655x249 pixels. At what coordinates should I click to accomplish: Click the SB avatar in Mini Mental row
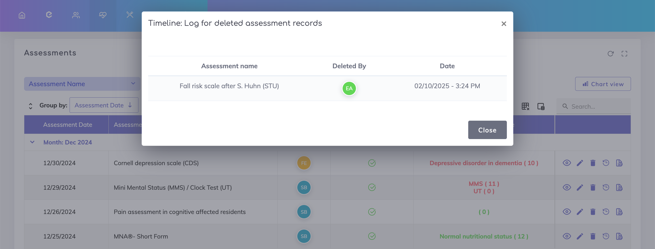coord(304,187)
